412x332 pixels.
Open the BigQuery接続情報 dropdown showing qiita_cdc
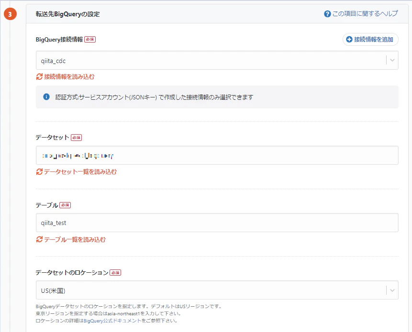(217, 60)
